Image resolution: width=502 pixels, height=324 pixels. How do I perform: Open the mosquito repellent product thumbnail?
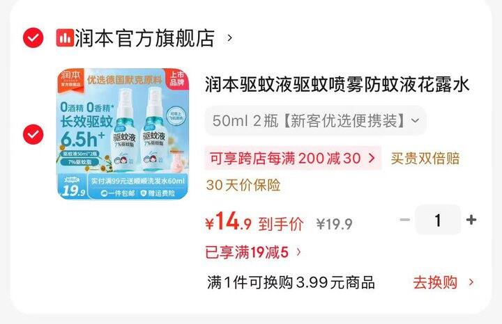(123, 133)
